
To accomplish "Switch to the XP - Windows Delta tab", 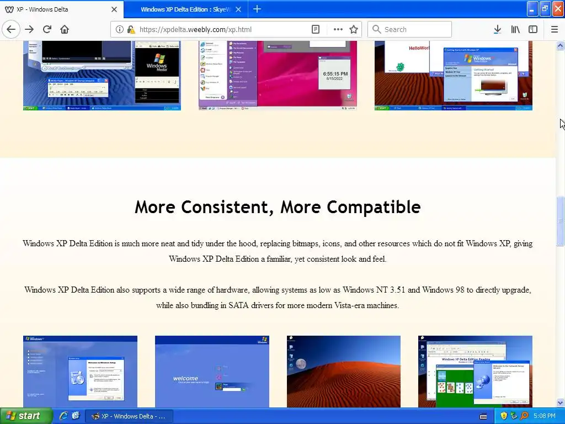I will [x=62, y=9].
